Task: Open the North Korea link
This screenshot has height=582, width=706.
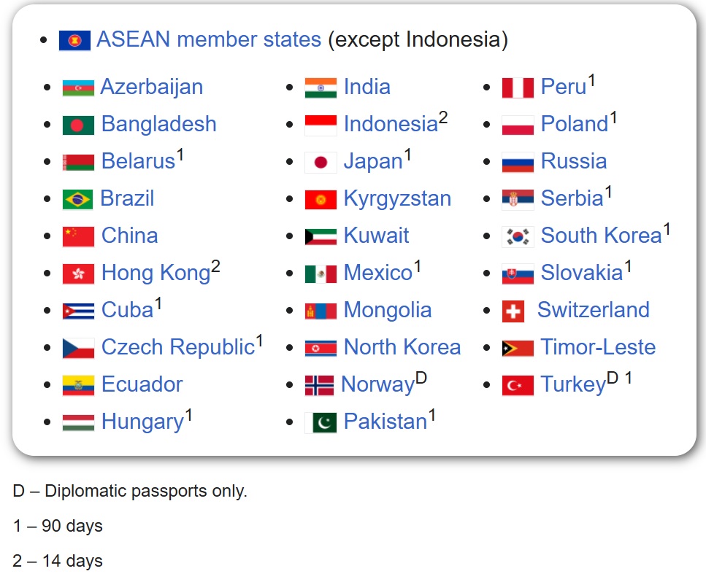Action: 402,347
